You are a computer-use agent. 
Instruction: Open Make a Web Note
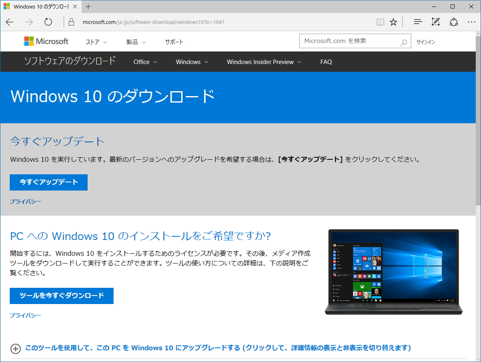coord(435,22)
